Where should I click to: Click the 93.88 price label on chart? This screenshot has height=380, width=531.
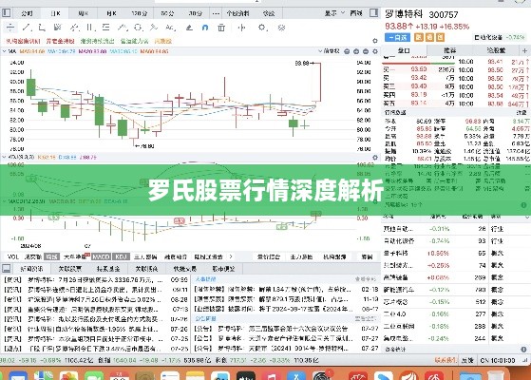tap(302, 63)
